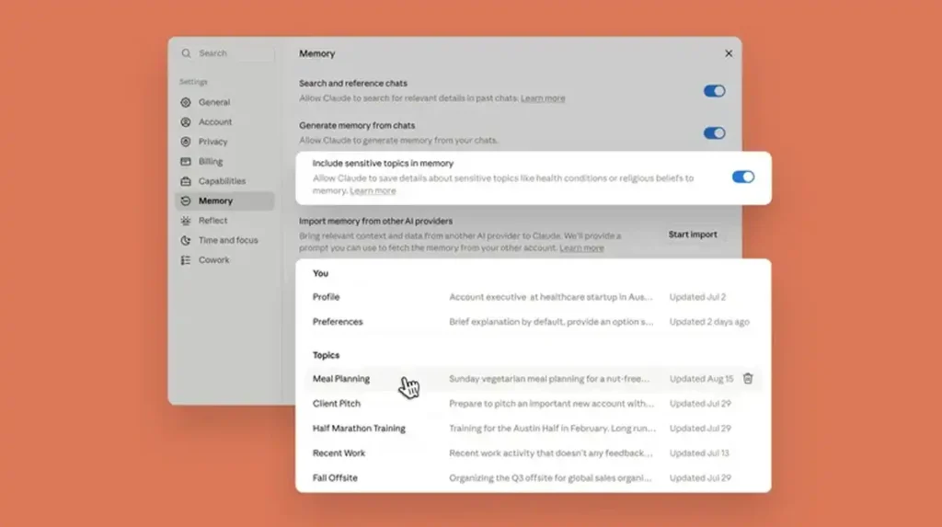Open the Preferences memory row
The image size is (942, 527).
[x=533, y=322]
